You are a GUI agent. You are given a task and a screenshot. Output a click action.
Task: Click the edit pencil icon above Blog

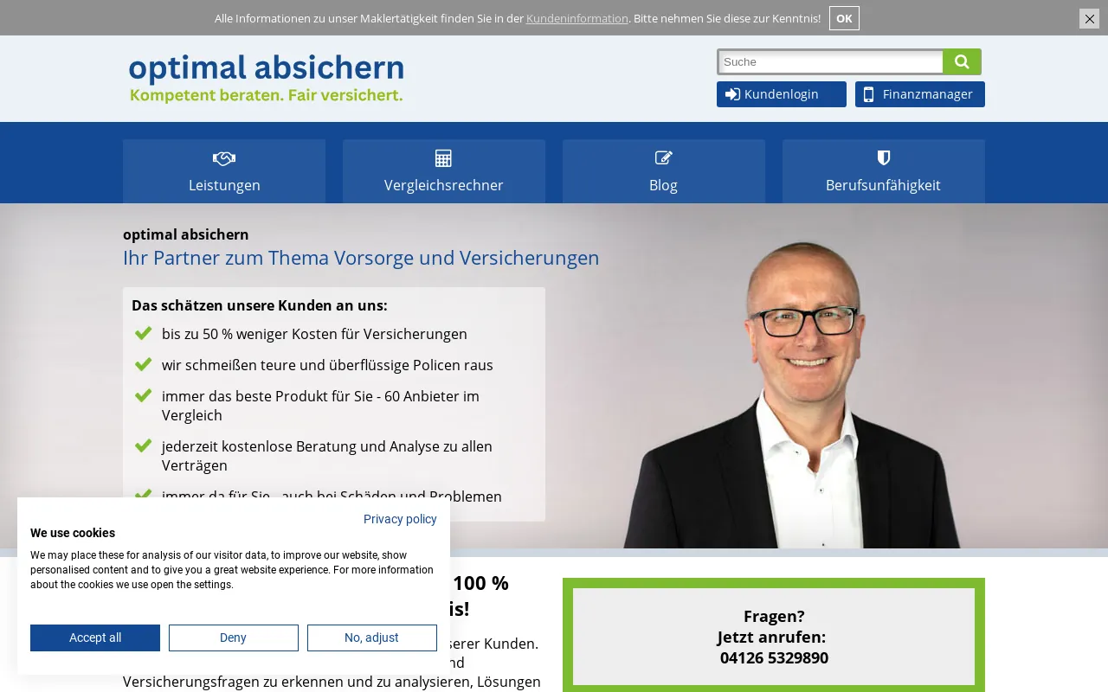(x=663, y=157)
